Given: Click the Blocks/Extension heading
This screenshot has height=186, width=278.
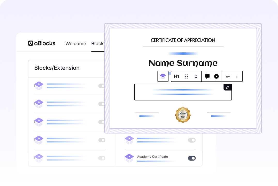Looking at the screenshot, I should 57,68.
